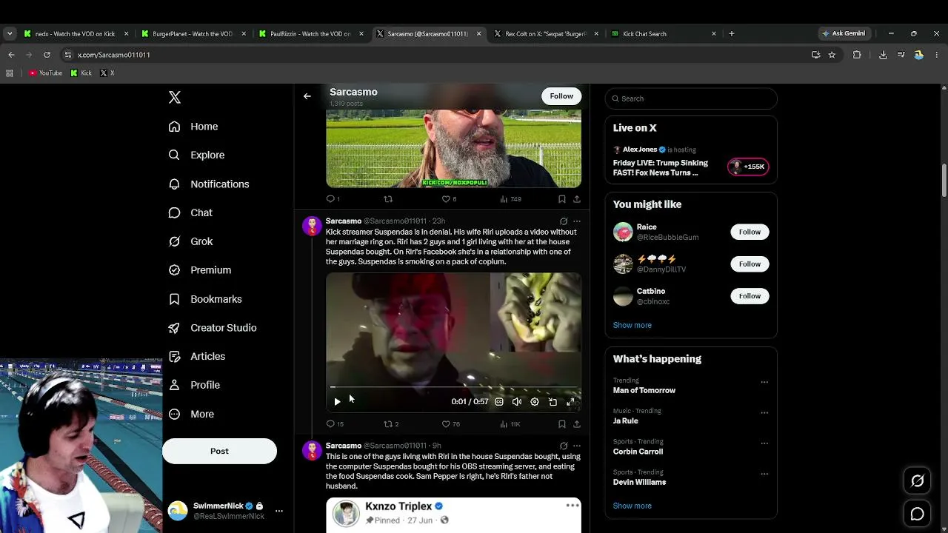Follow the DannyDillTV account
Screen dimensions: 948x533
(750, 264)
